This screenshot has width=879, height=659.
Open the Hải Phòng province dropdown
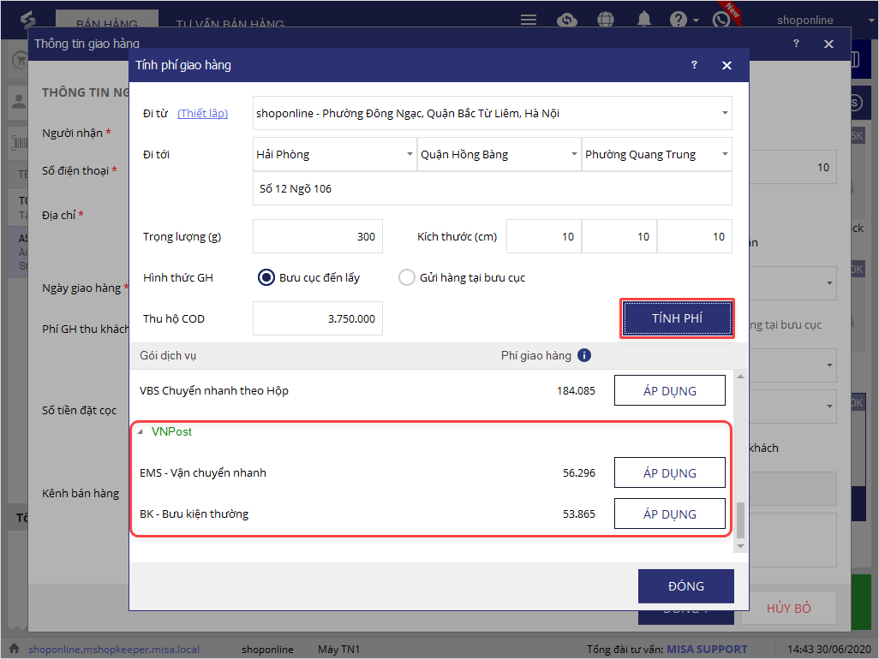333,155
